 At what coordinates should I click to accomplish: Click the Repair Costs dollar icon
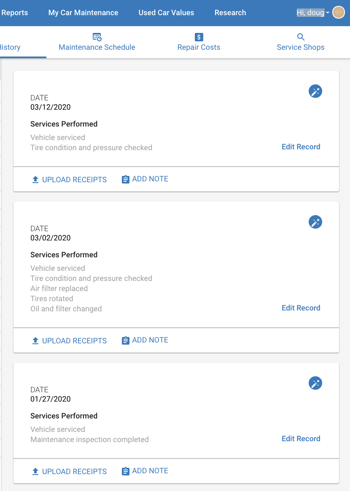[199, 37]
